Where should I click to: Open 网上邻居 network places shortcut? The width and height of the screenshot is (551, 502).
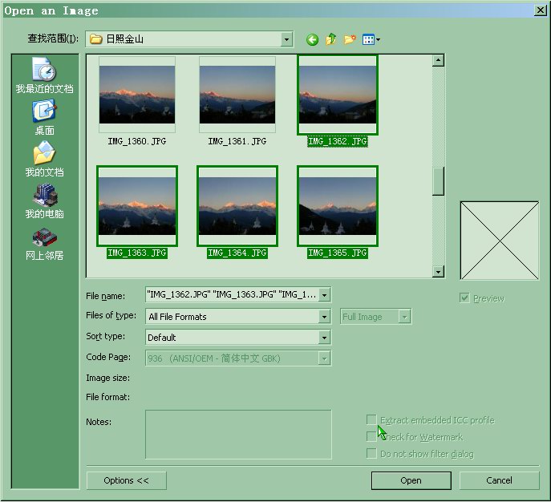tap(44, 243)
